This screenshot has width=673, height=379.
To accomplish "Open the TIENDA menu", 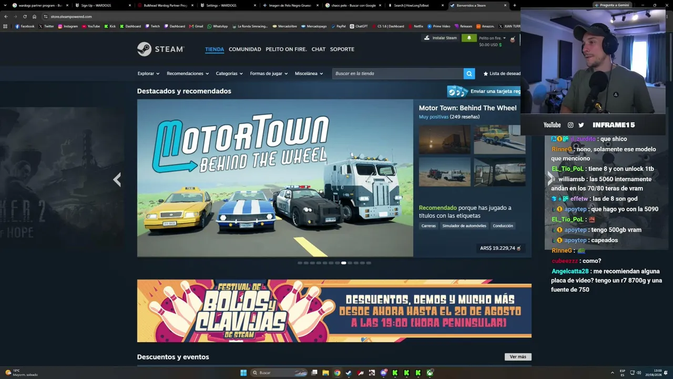I will pos(215,49).
